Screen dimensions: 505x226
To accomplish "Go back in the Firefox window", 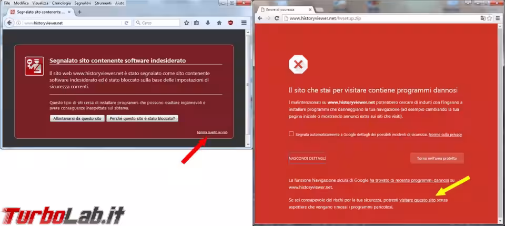I will (x=9, y=23).
